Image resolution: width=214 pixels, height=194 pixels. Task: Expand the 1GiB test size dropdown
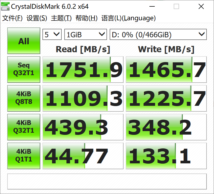pos(85,34)
